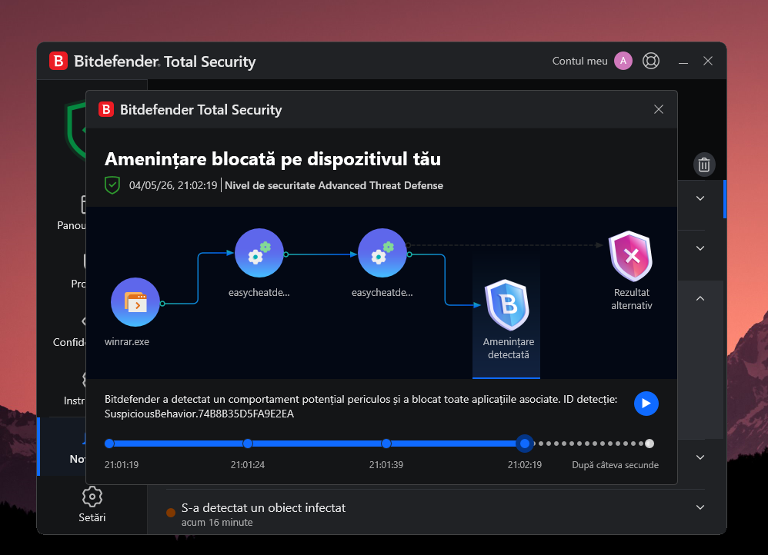The height and width of the screenshot is (555, 768).
Task: Click the account avatar A icon
Action: pyautogui.click(x=623, y=61)
